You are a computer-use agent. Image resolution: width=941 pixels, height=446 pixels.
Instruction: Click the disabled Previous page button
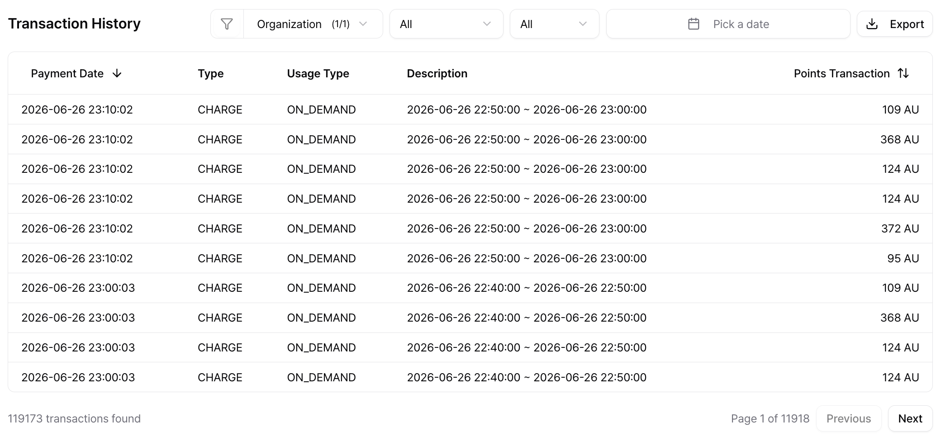coord(849,418)
